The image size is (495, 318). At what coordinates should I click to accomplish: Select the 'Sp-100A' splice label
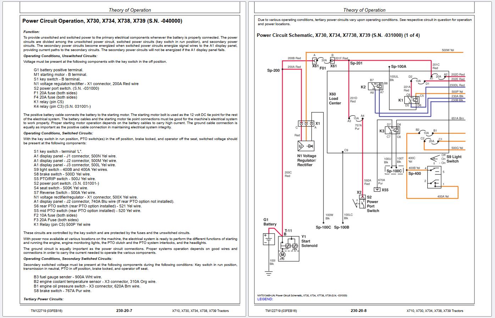[x=399, y=67]
